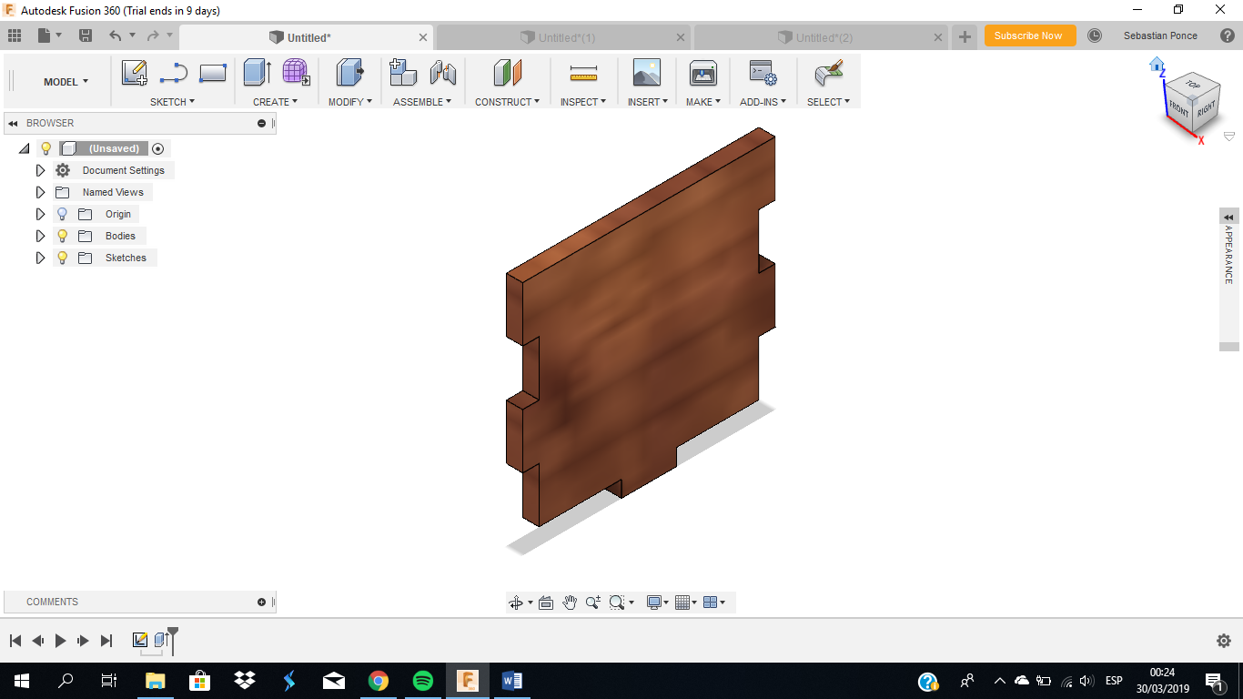Activate the Unsaved component radio button
This screenshot has width=1243, height=699.
(x=158, y=148)
